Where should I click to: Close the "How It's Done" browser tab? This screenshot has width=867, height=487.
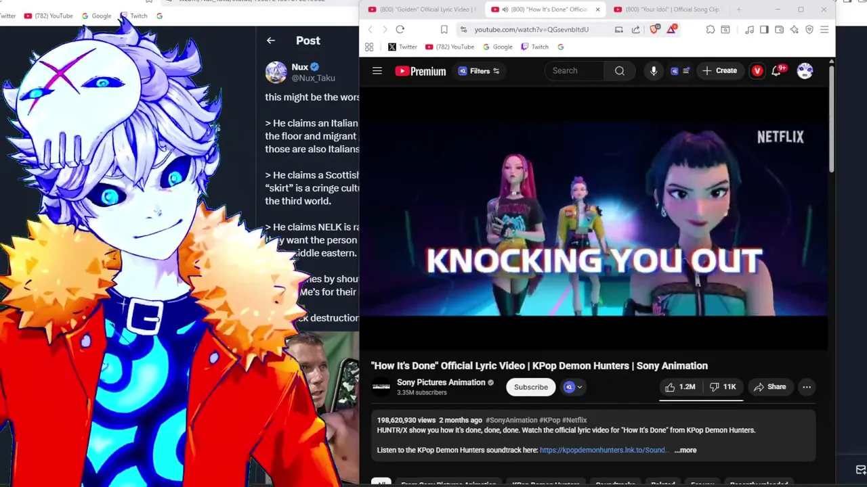(597, 9)
